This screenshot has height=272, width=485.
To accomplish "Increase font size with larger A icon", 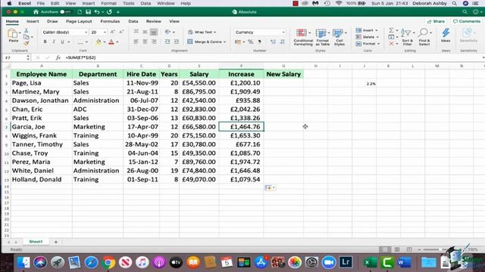I will coord(113,32).
